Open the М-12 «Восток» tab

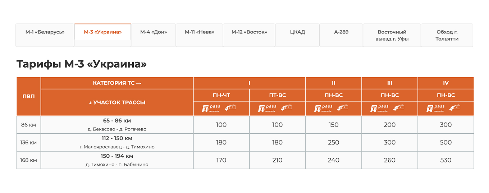click(249, 32)
